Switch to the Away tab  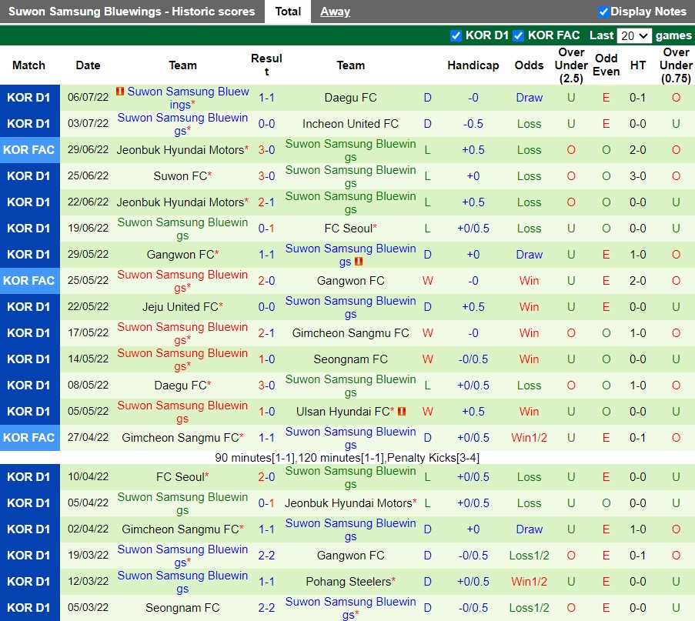336,11
